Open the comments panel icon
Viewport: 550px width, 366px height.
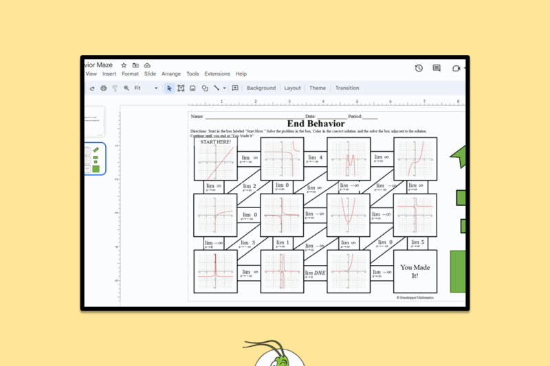tap(437, 68)
